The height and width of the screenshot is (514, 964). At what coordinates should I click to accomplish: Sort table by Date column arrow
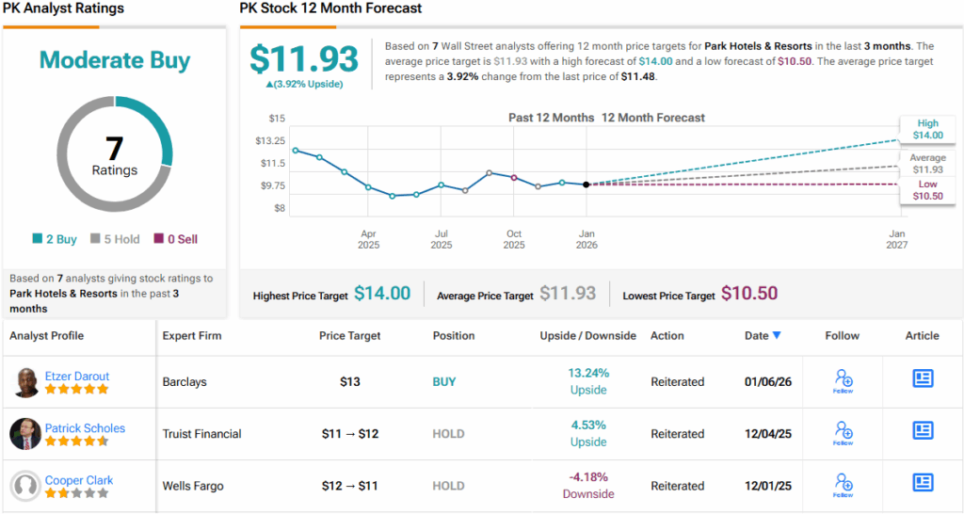777,335
